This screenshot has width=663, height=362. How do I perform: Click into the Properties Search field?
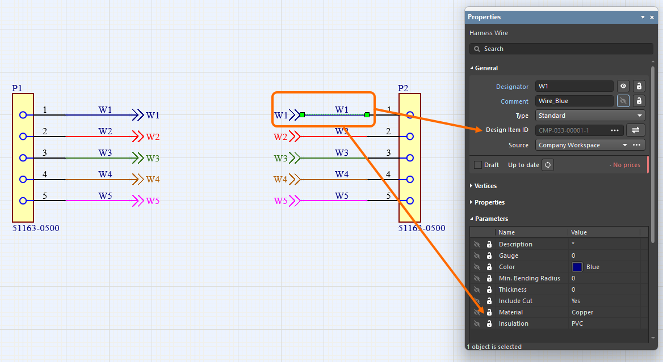561,49
